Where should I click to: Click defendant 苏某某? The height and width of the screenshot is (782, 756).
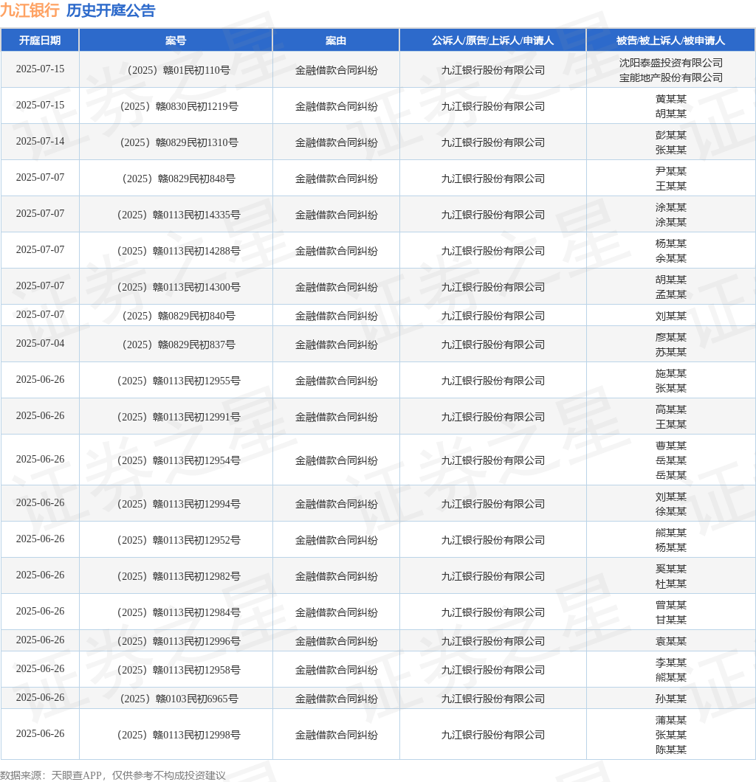pyautogui.click(x=670, y=352)
